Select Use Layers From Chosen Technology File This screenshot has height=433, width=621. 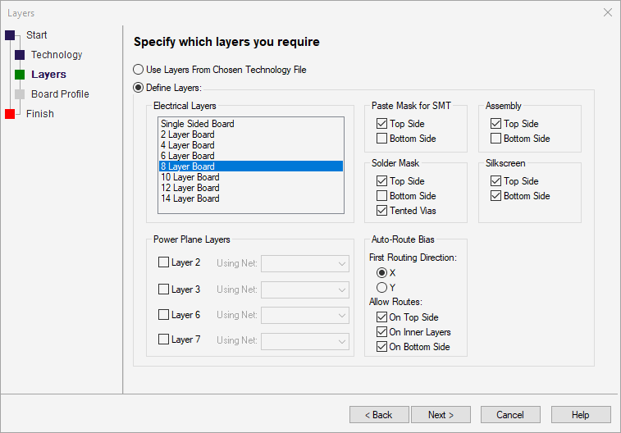coord(139,70)
